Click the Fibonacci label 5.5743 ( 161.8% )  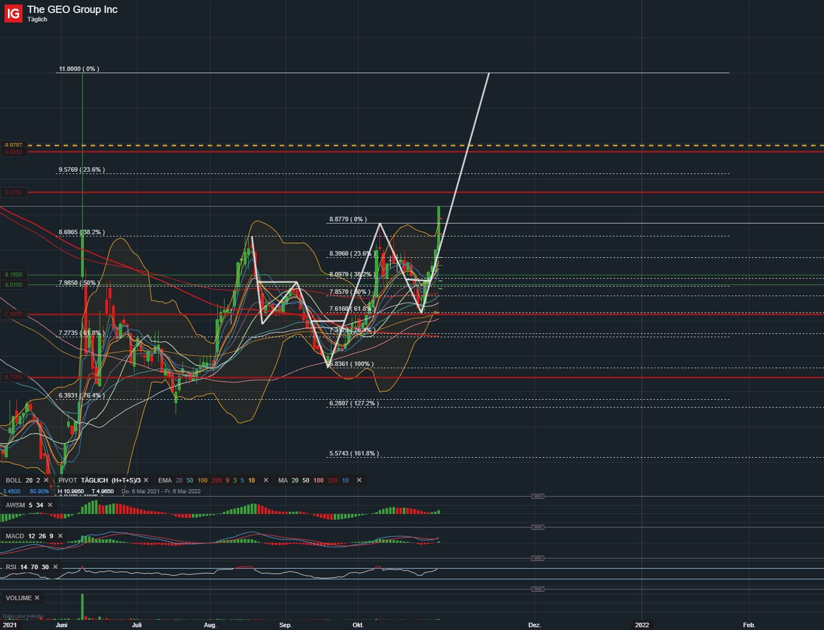[354, 453]
